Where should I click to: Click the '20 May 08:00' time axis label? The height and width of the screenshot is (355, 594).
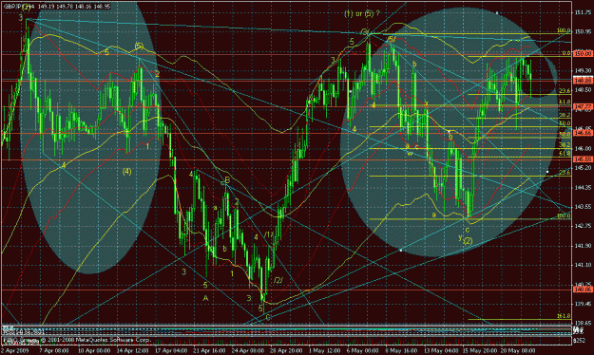(x=518, y=351)
